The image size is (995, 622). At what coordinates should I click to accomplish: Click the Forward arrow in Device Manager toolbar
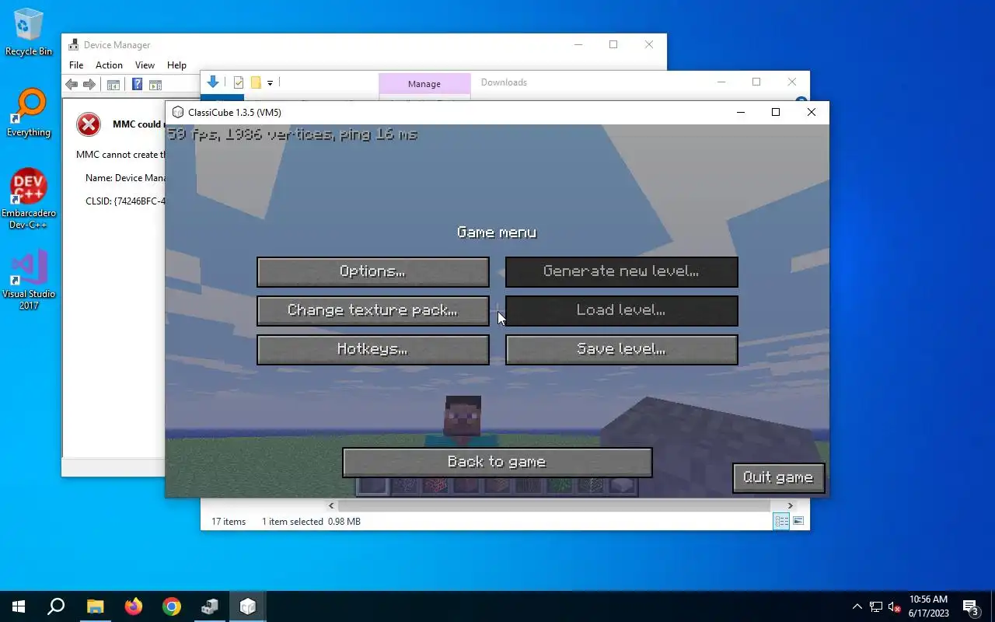(x=89, y=85)
